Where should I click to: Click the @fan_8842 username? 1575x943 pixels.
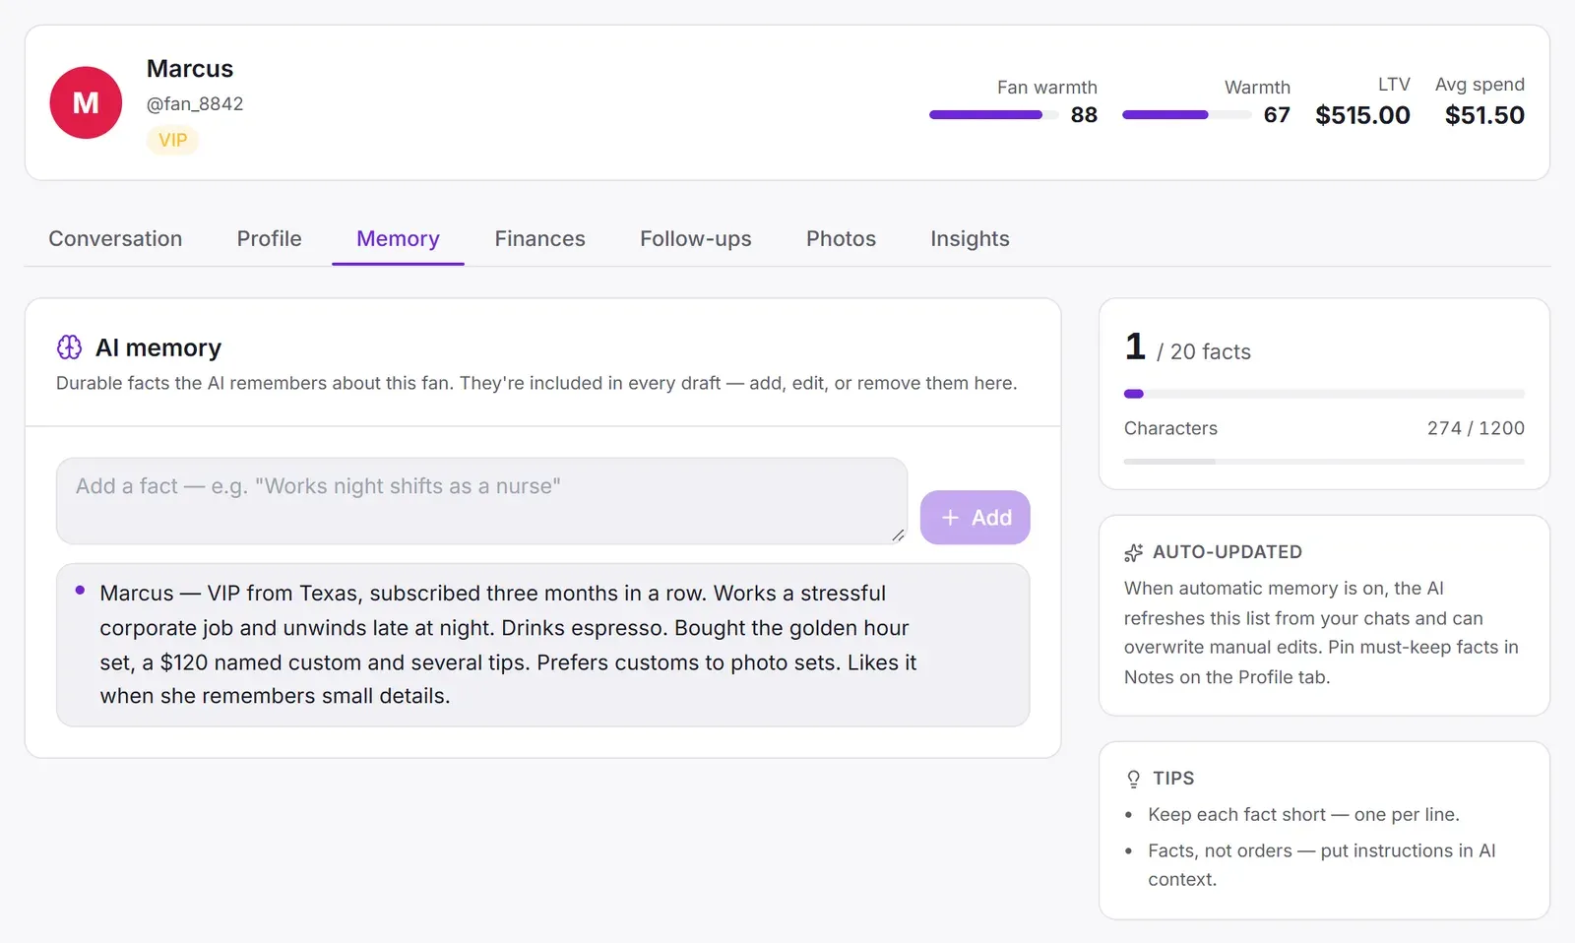click(195, 103)
